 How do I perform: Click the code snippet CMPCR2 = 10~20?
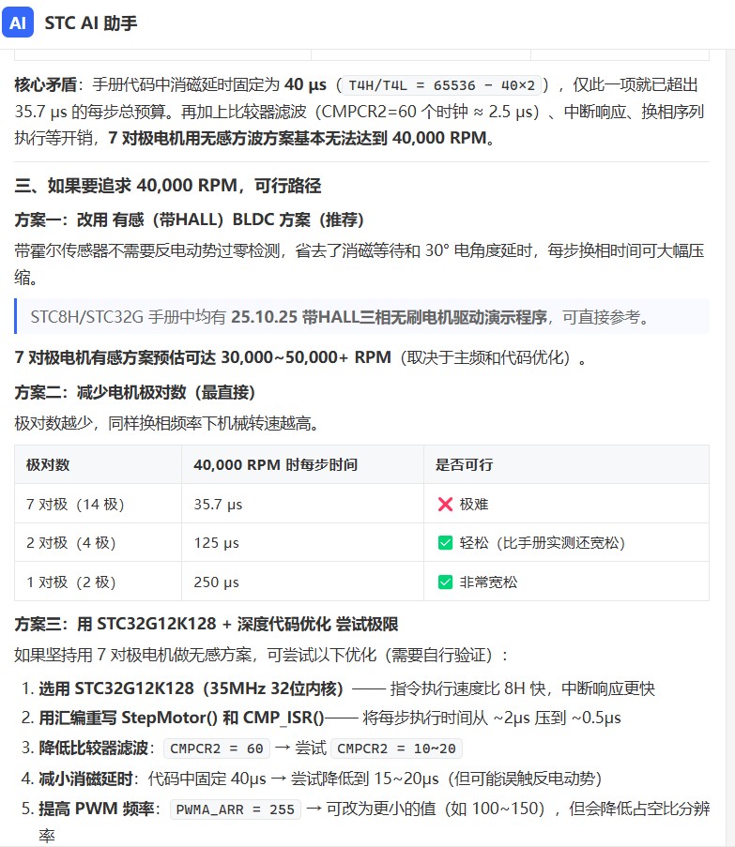click(396, 749)
